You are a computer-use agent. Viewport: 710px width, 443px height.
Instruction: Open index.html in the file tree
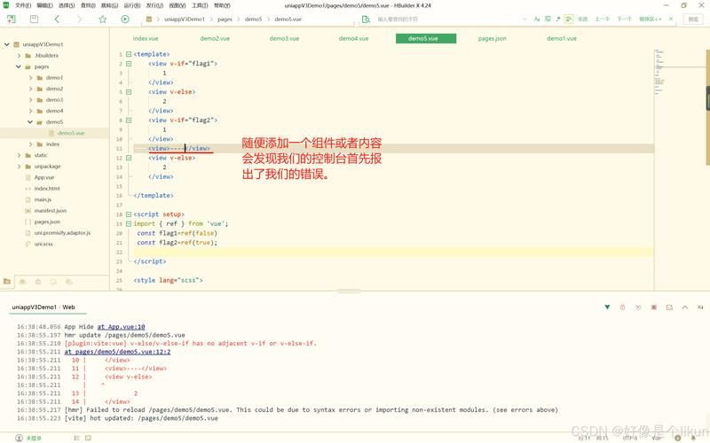47,189
